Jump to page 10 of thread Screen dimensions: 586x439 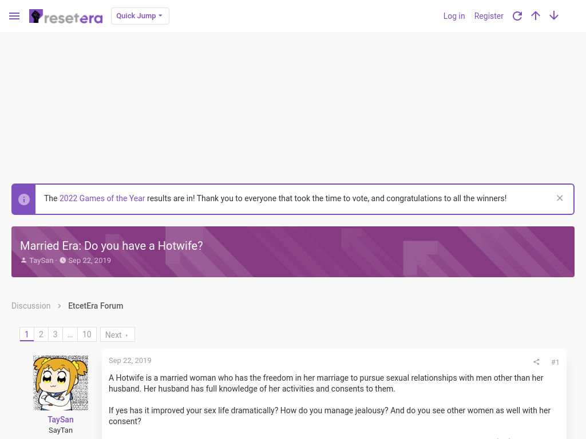pos(87,334)
